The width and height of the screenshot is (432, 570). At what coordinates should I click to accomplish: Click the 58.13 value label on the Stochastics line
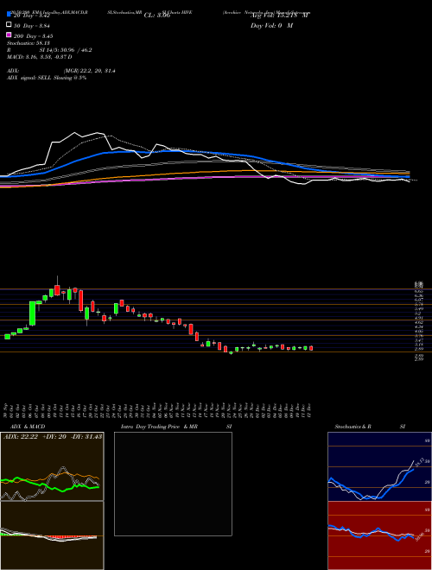[418, 463]
